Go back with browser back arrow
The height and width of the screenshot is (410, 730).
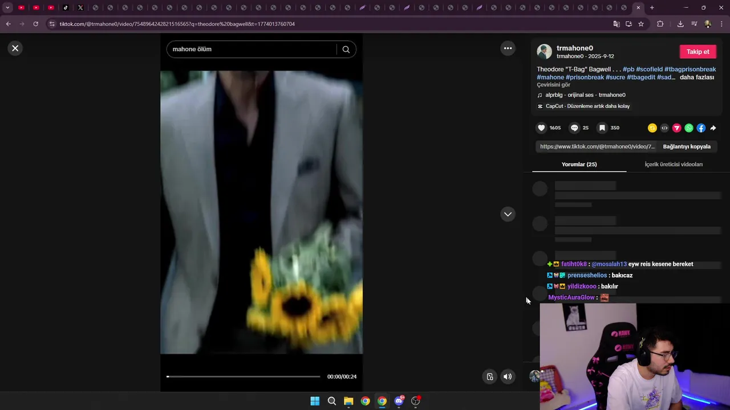tap(8, 24)
